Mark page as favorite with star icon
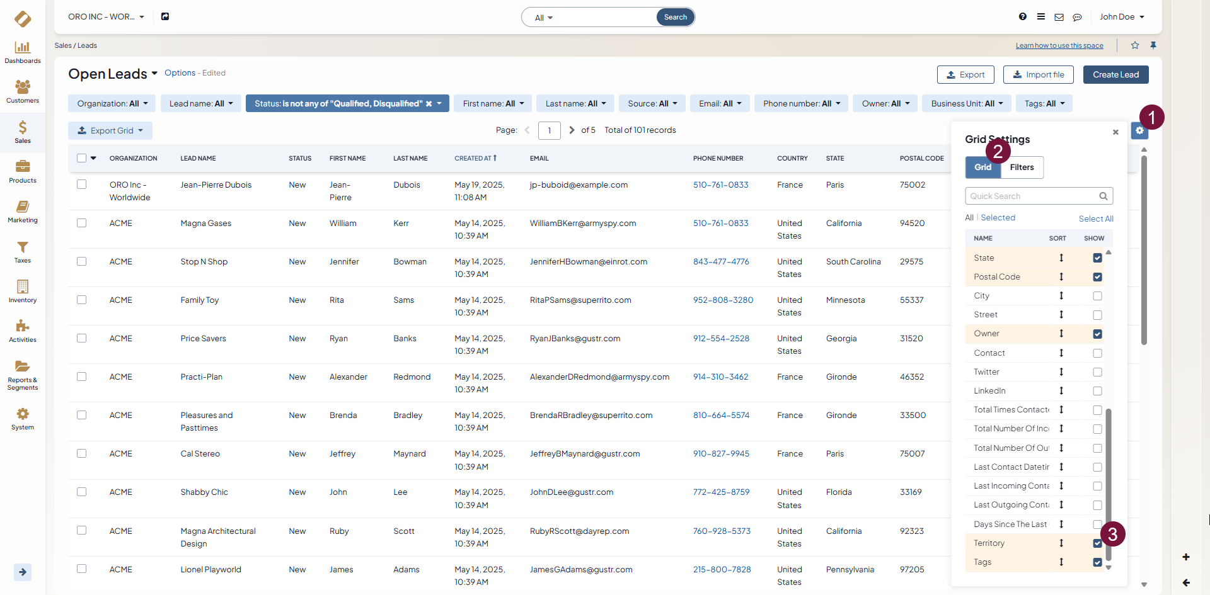1210x595 pixels. point(1135,45)
